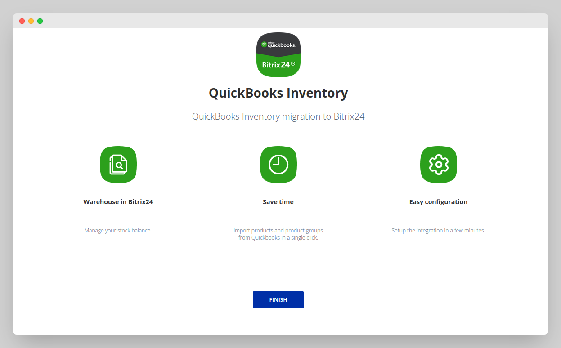Click the quickbooks wordmark in the app logo

281,45
